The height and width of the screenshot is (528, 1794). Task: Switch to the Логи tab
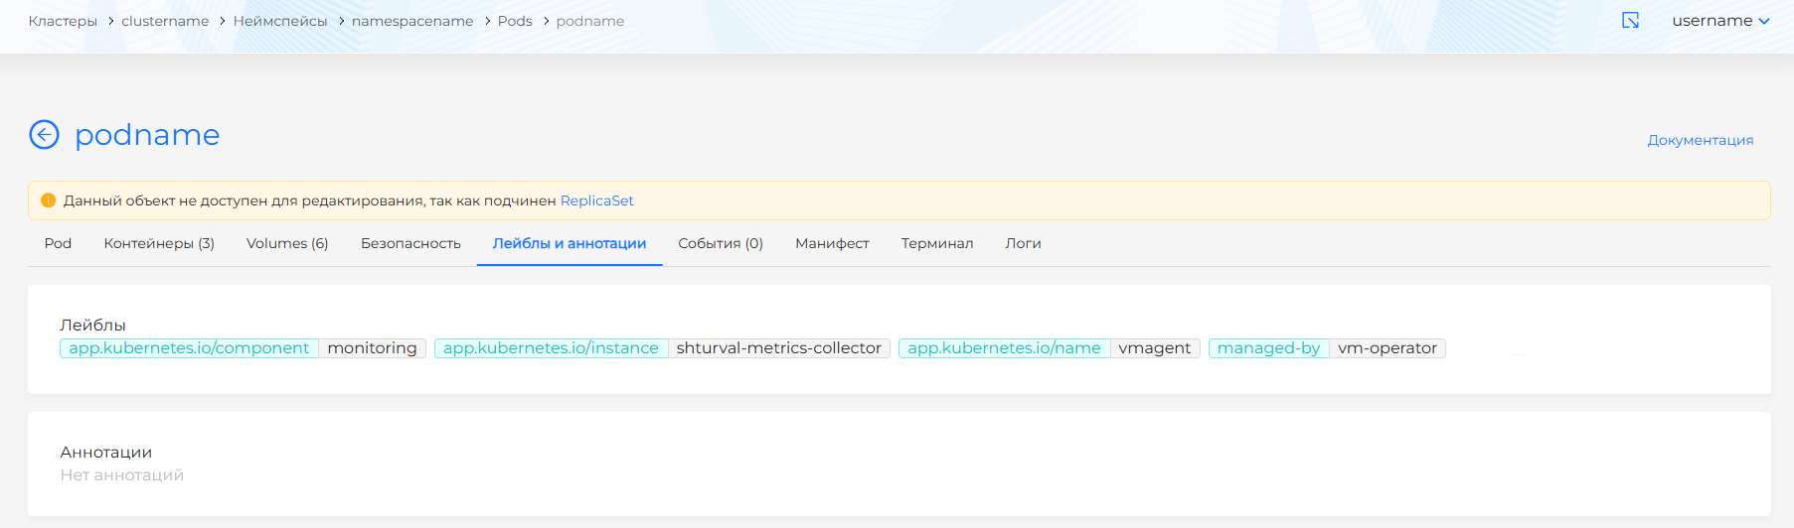tap(1023, 243)
